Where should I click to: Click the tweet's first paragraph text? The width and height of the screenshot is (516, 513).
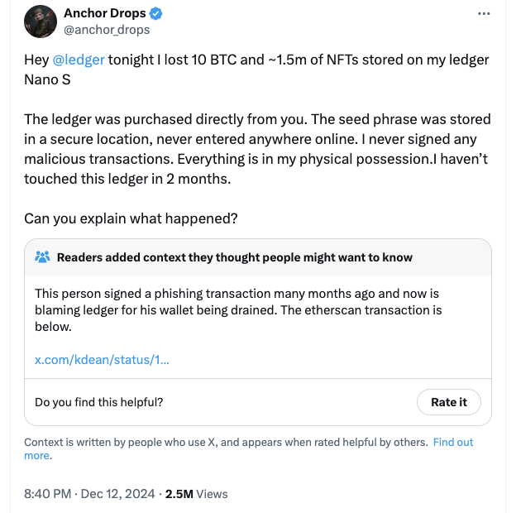[256, 70]
